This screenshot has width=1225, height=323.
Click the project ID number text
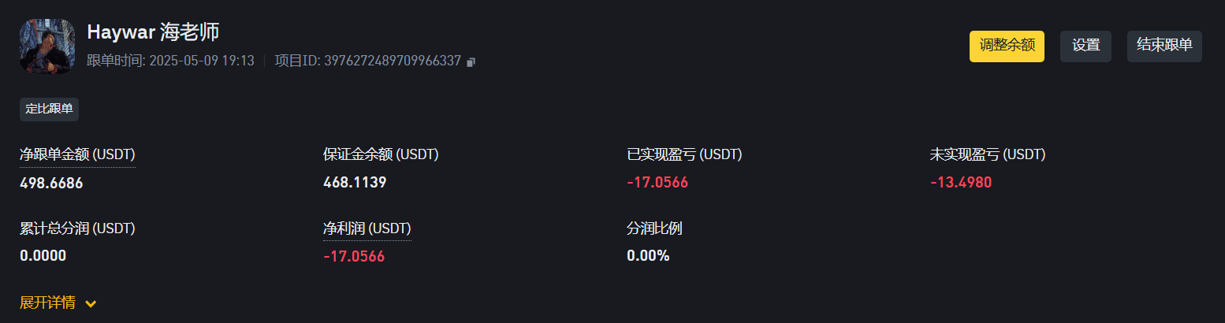393,61
